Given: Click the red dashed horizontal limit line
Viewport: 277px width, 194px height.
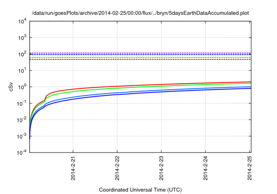Looking at the screenshot, I should pyautogui.click(x=140, y=59).
